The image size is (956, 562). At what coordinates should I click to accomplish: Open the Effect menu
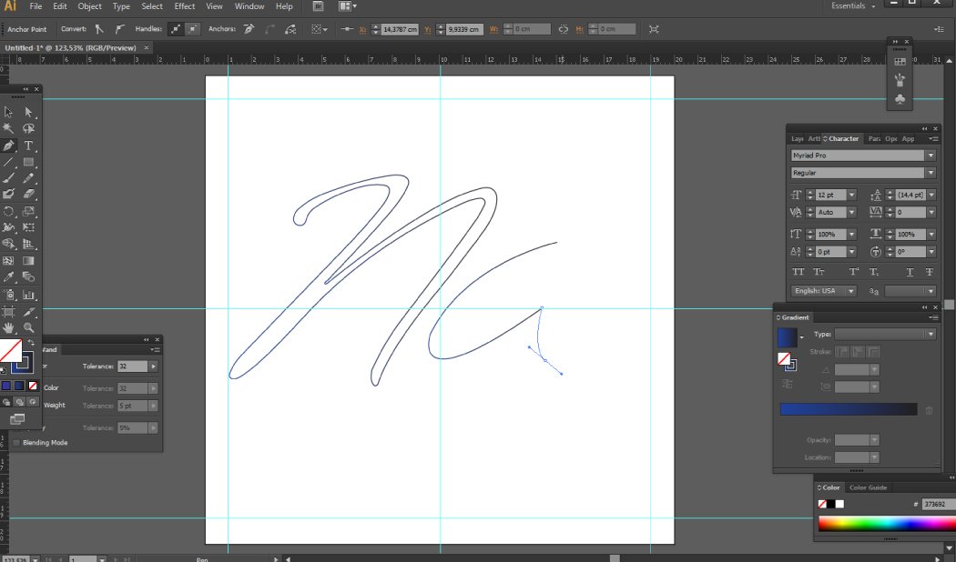[185, 6]
